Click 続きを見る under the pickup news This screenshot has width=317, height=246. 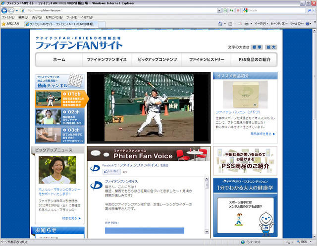click(x=71, y=218)
